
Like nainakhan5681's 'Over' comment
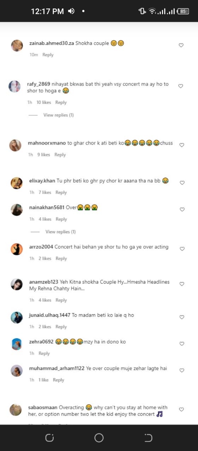(182, 209)
